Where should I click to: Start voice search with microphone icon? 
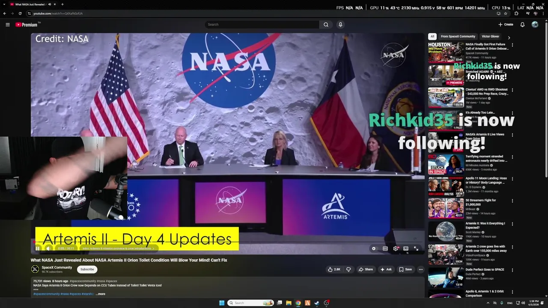(x=340, y=24)
